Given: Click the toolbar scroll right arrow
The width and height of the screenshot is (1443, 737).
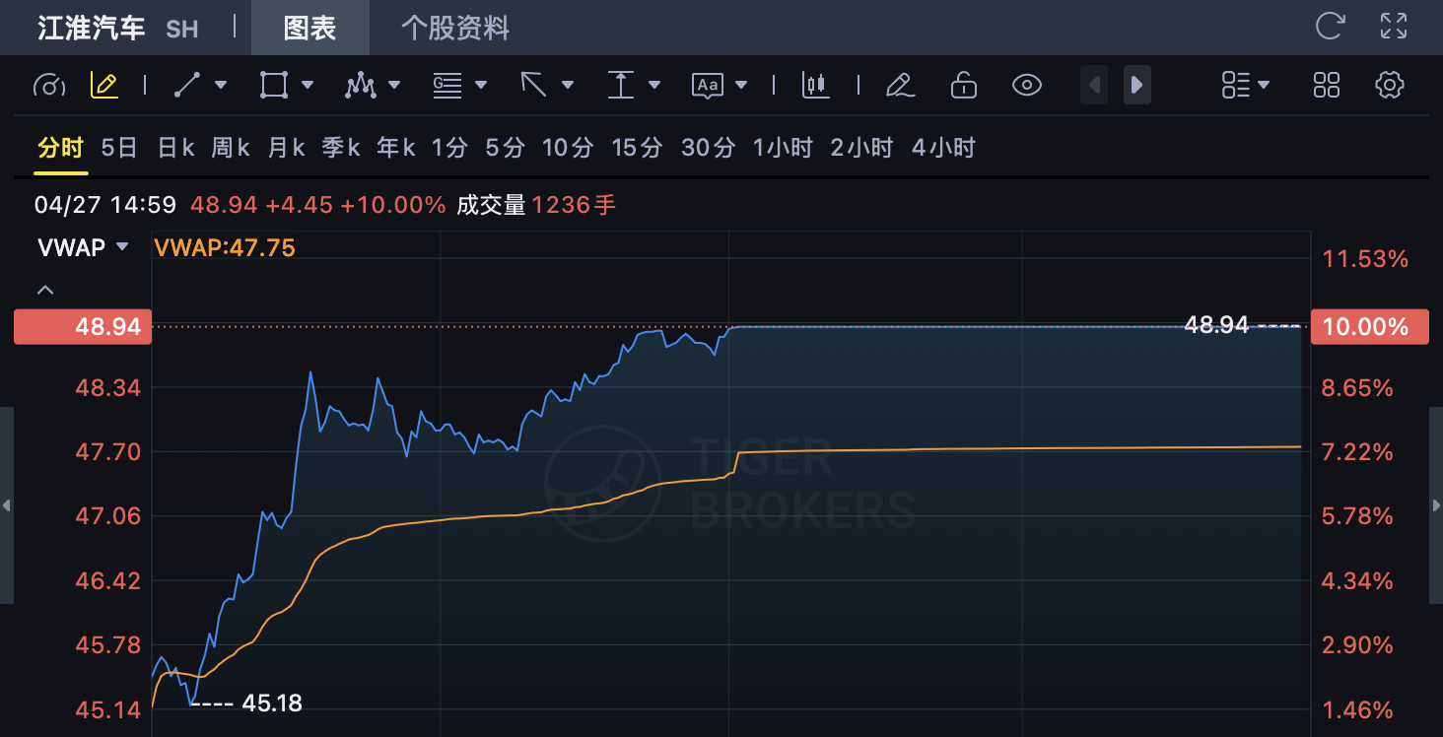Looking at the screenshot, I should coord(1136,86).
